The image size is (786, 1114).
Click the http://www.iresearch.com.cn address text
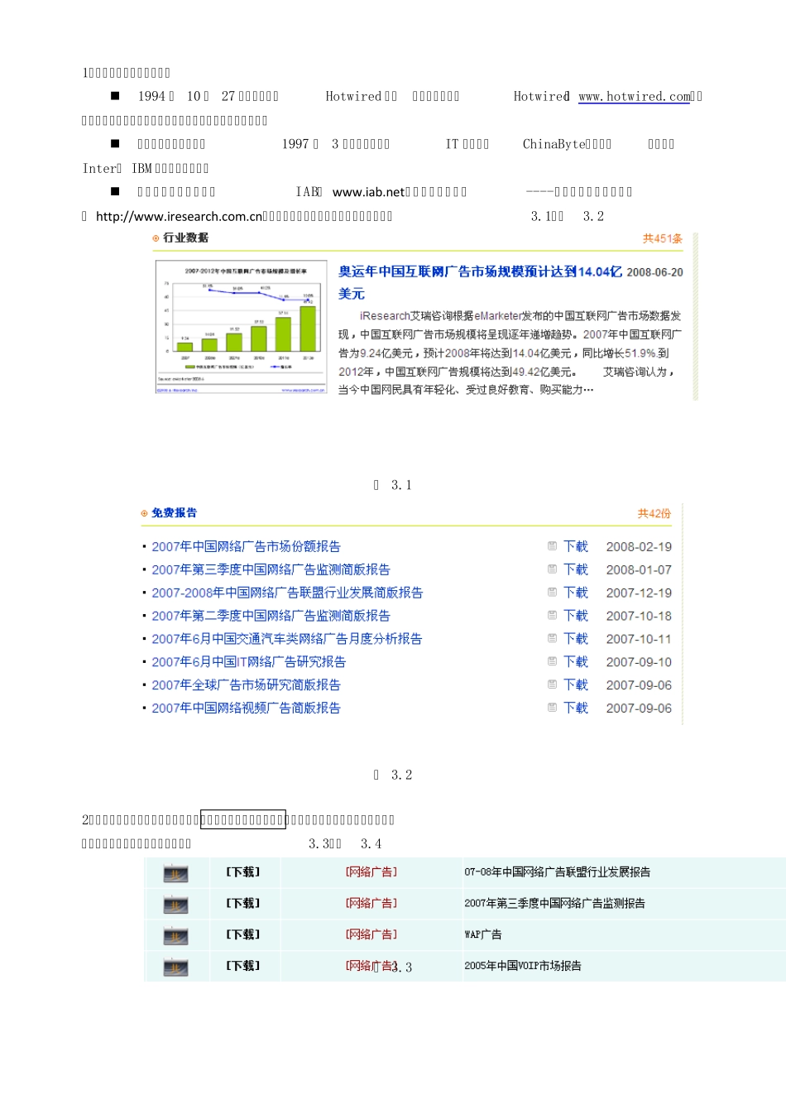179,217
